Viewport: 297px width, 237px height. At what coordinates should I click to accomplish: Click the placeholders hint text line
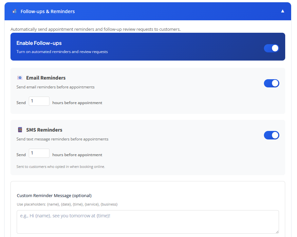[67, 204]
